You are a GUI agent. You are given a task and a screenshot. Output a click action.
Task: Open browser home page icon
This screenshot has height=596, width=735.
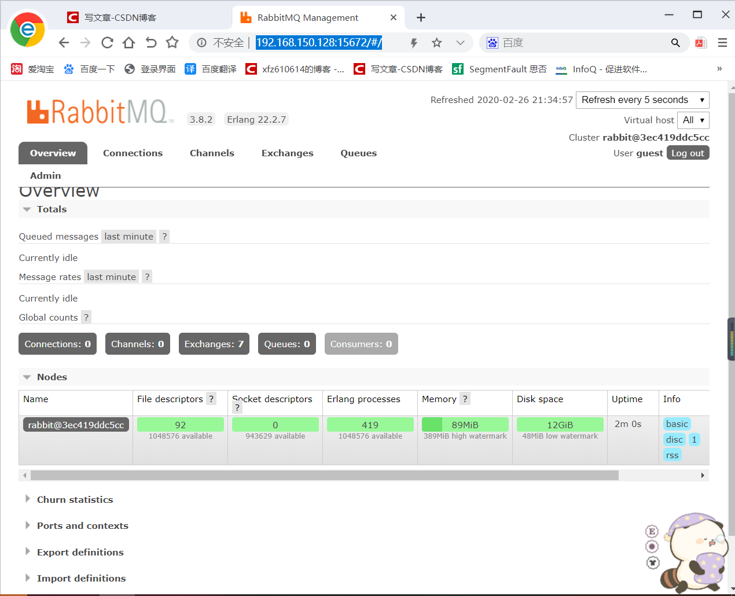pos(128,42)
